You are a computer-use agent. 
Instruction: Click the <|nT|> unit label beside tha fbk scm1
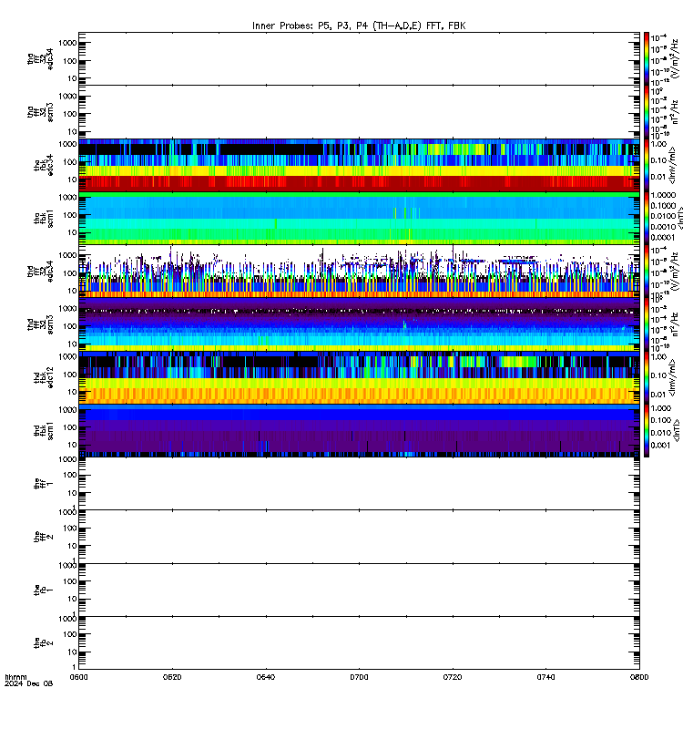(680, 219)
